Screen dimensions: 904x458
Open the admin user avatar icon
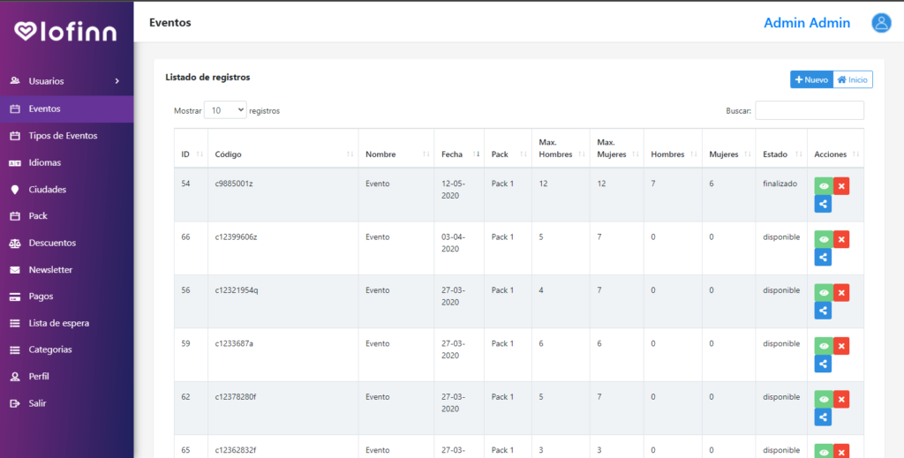tap(881, 22)
